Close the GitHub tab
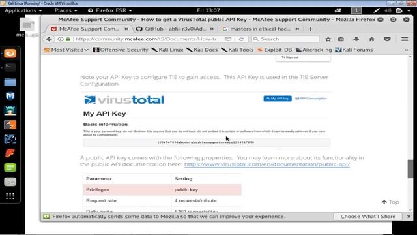Viewport: 417px width, 235px height. pos(212,29)
